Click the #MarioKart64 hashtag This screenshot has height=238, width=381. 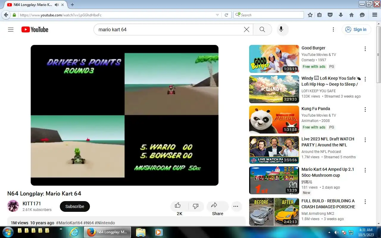[69, 223]
